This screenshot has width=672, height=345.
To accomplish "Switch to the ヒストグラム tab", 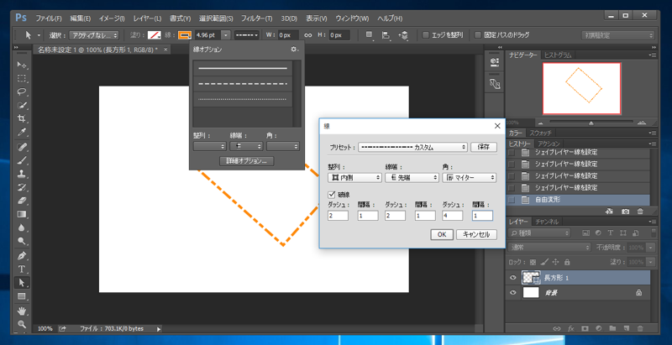I will (x=557, y=55).
